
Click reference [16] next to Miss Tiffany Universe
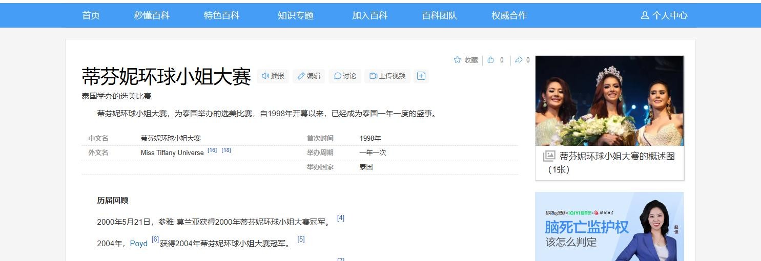tap(212, 150)
